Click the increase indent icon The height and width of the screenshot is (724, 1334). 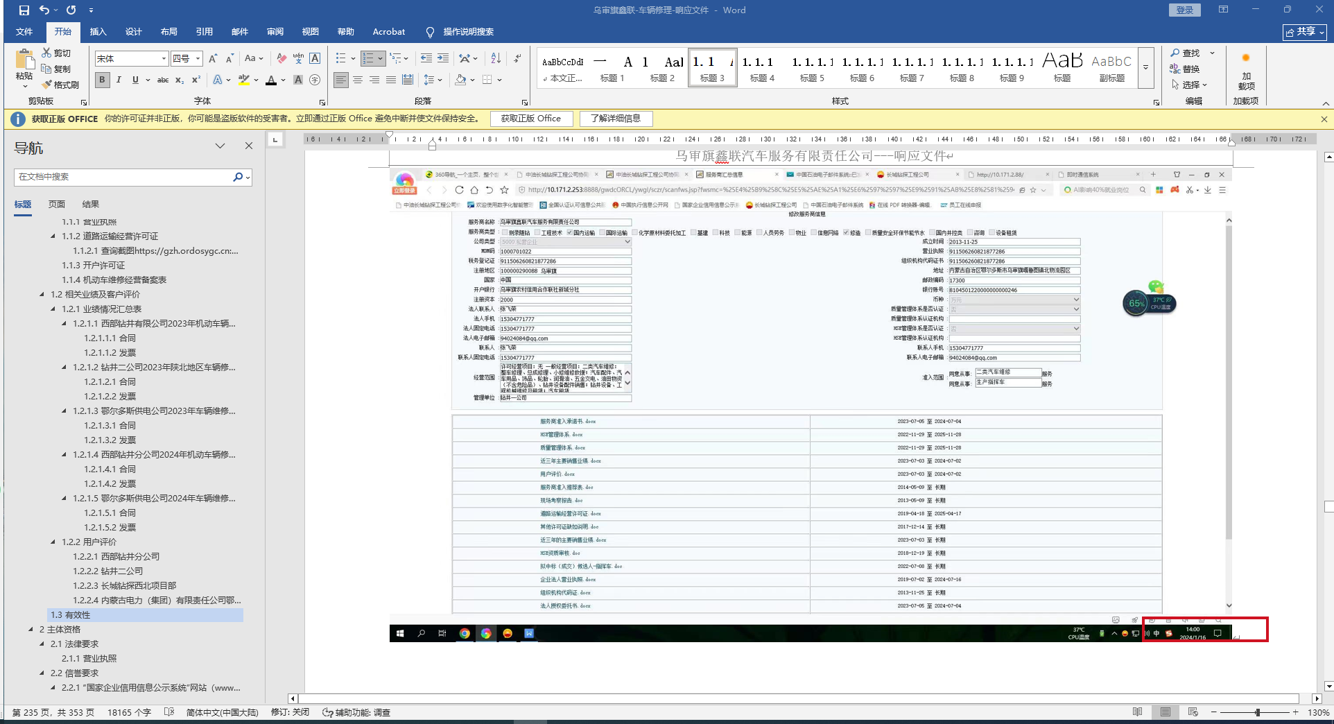point(443,59)
